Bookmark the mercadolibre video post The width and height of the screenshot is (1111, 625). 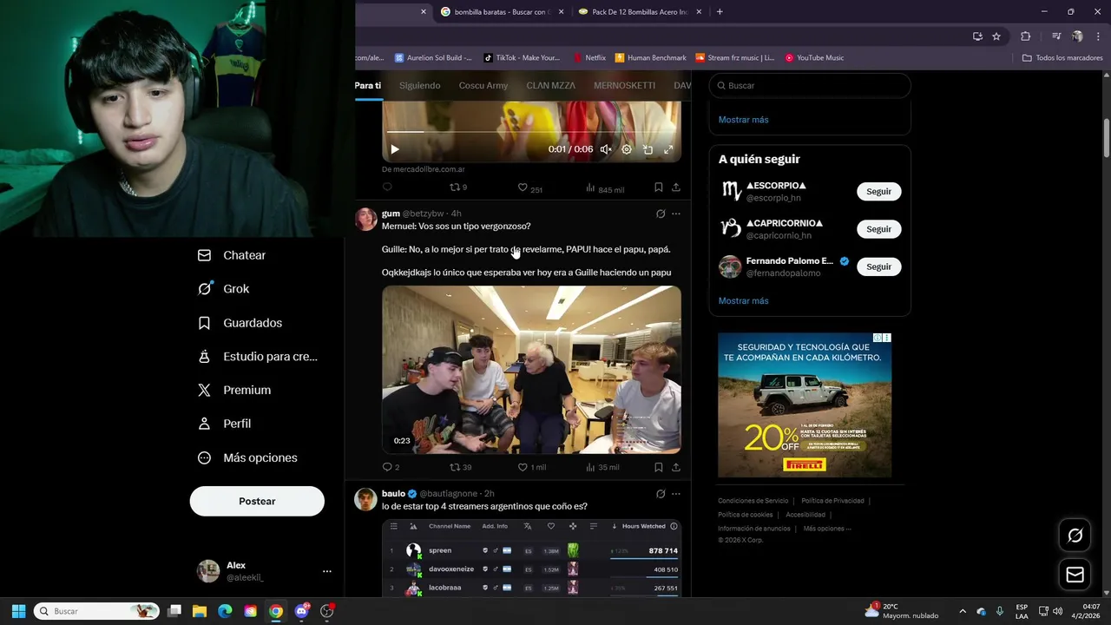pos(659,187)
